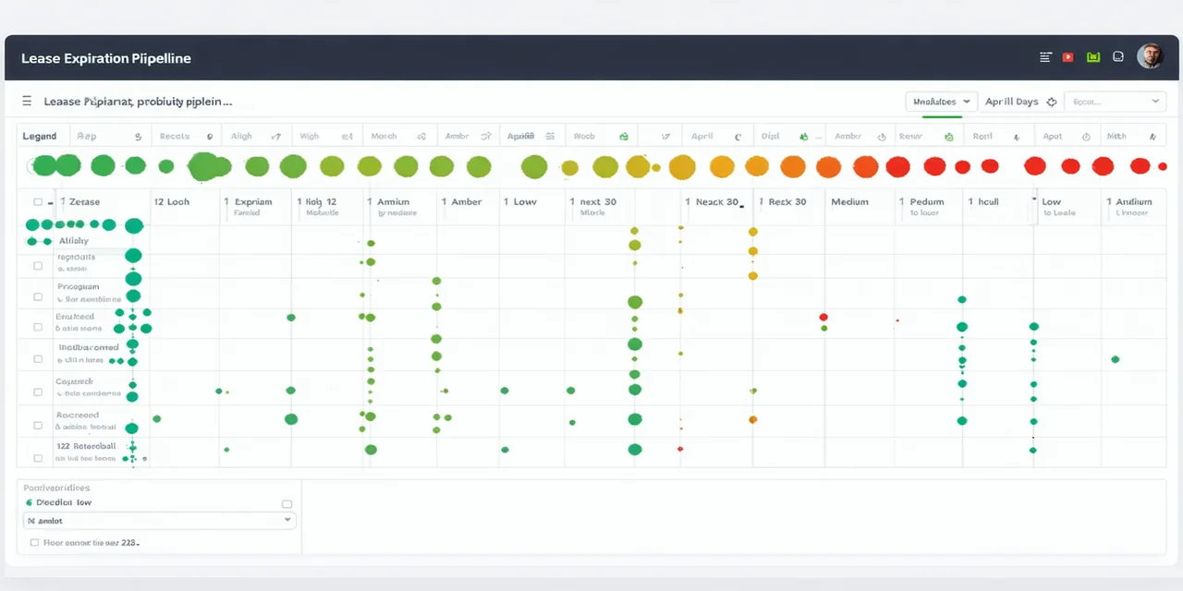Image resolution: width=1183 pixels, height=591 pixels.
Task: Open the chat bubble icon in top bar
Action: pyautogui.click(x=1118, y=57)
